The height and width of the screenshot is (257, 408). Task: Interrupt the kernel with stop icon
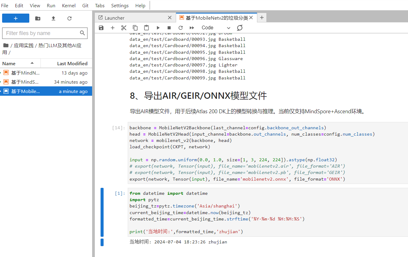coord(169,28)
